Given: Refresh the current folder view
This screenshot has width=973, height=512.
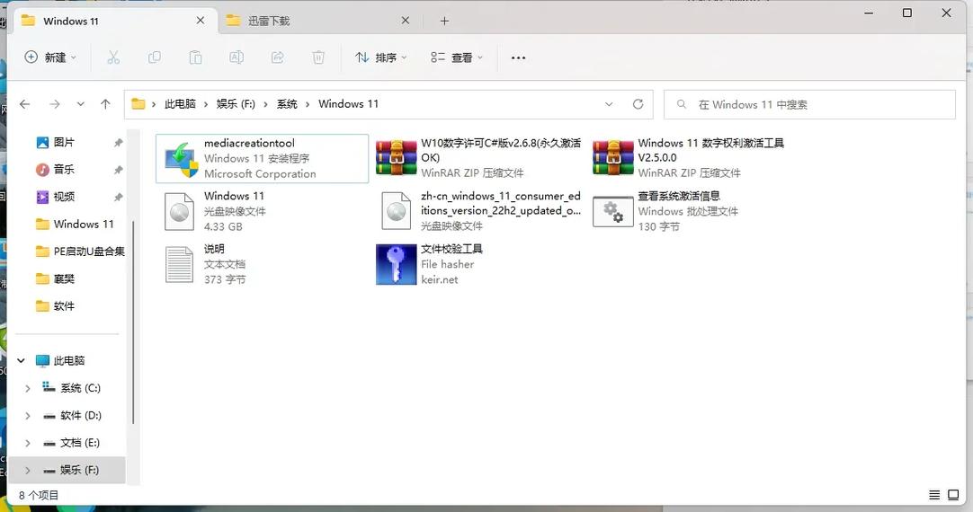Looking at the screenshot, I should pos(638,104).
